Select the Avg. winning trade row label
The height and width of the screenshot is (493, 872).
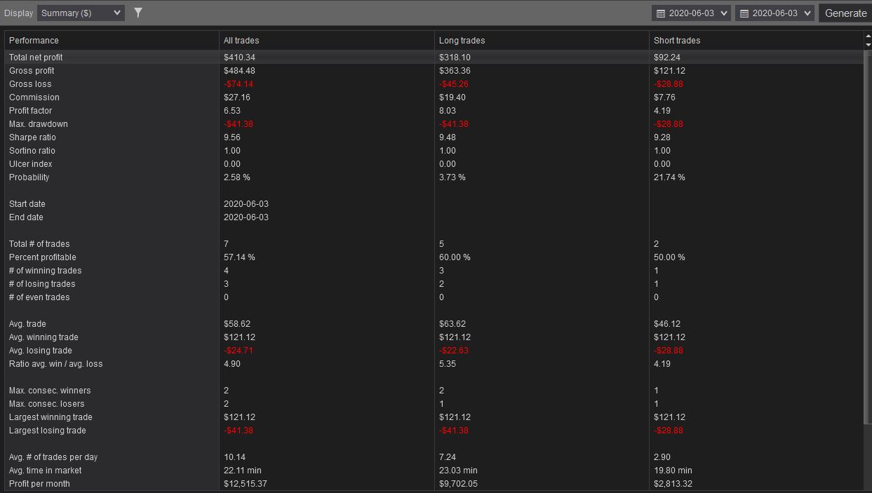click(x=43, y=337)
